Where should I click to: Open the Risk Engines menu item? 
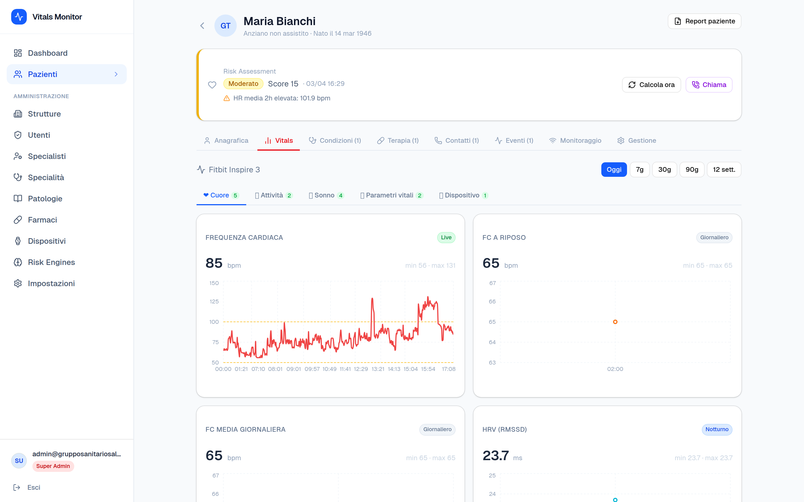[66, 262]
